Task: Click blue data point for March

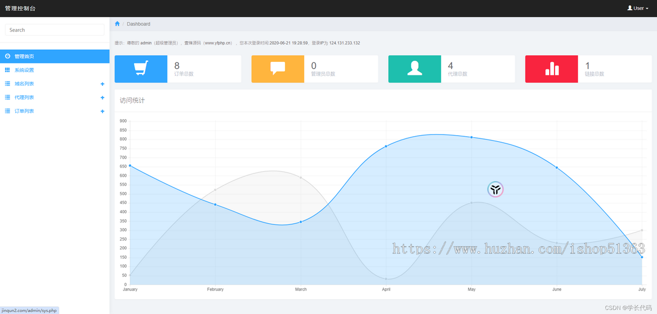Action: coord(301,222)
